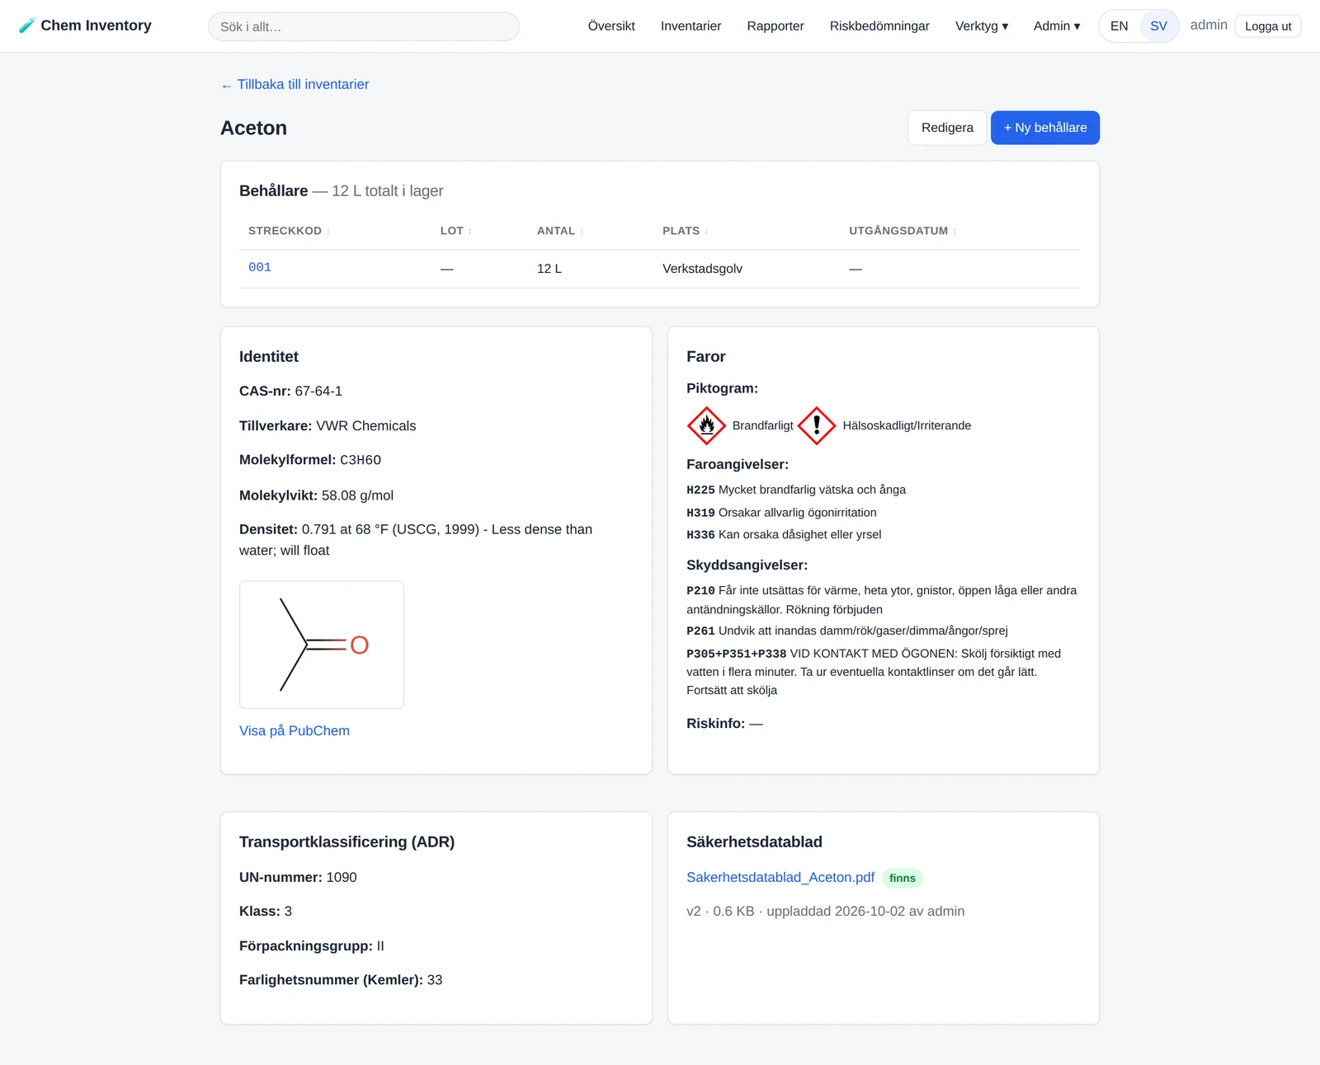Select the 12 L quantity cell
The height and width of the screenshot is (1065, 1320).
549,269
